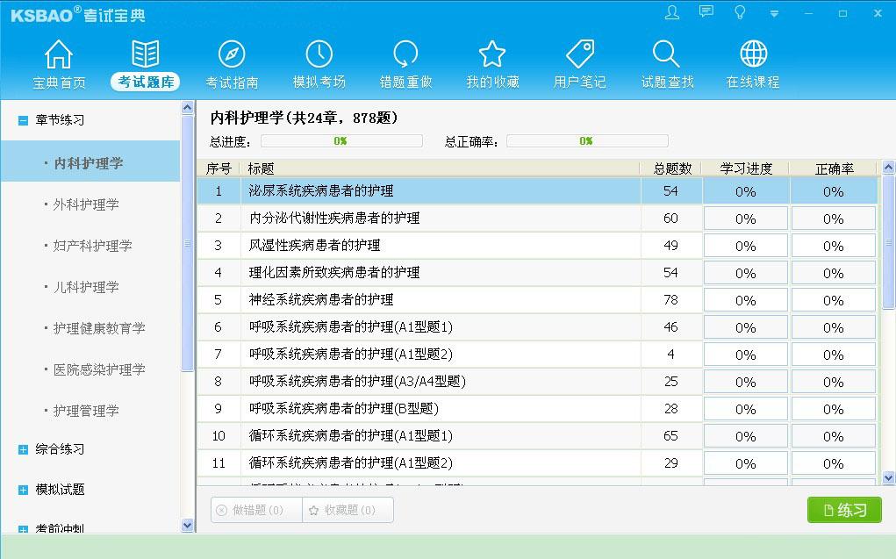Viewport: 896px width, 559px height.
Task: Open the feedback message icon in title bar
Action: [706, 11]
